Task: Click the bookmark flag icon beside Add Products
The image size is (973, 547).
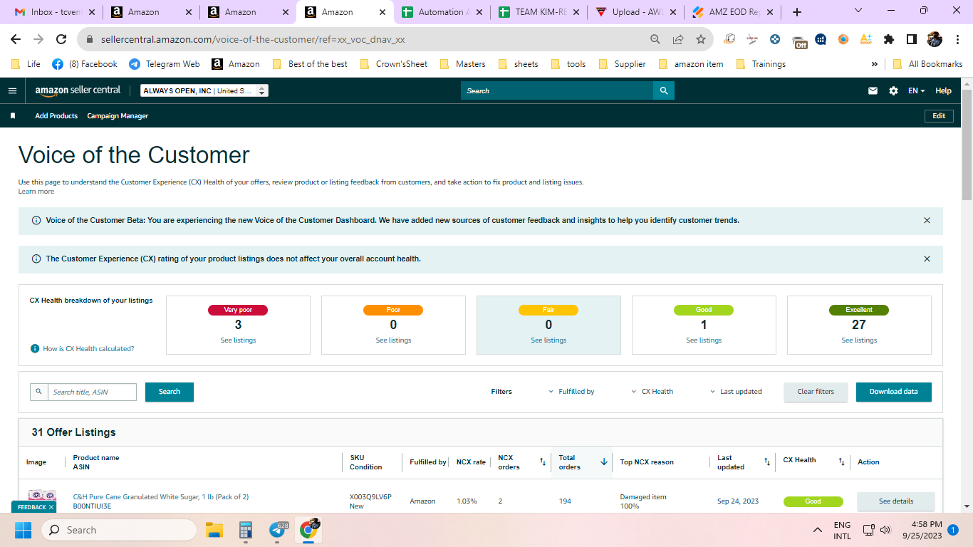Action: coord(13,116)
